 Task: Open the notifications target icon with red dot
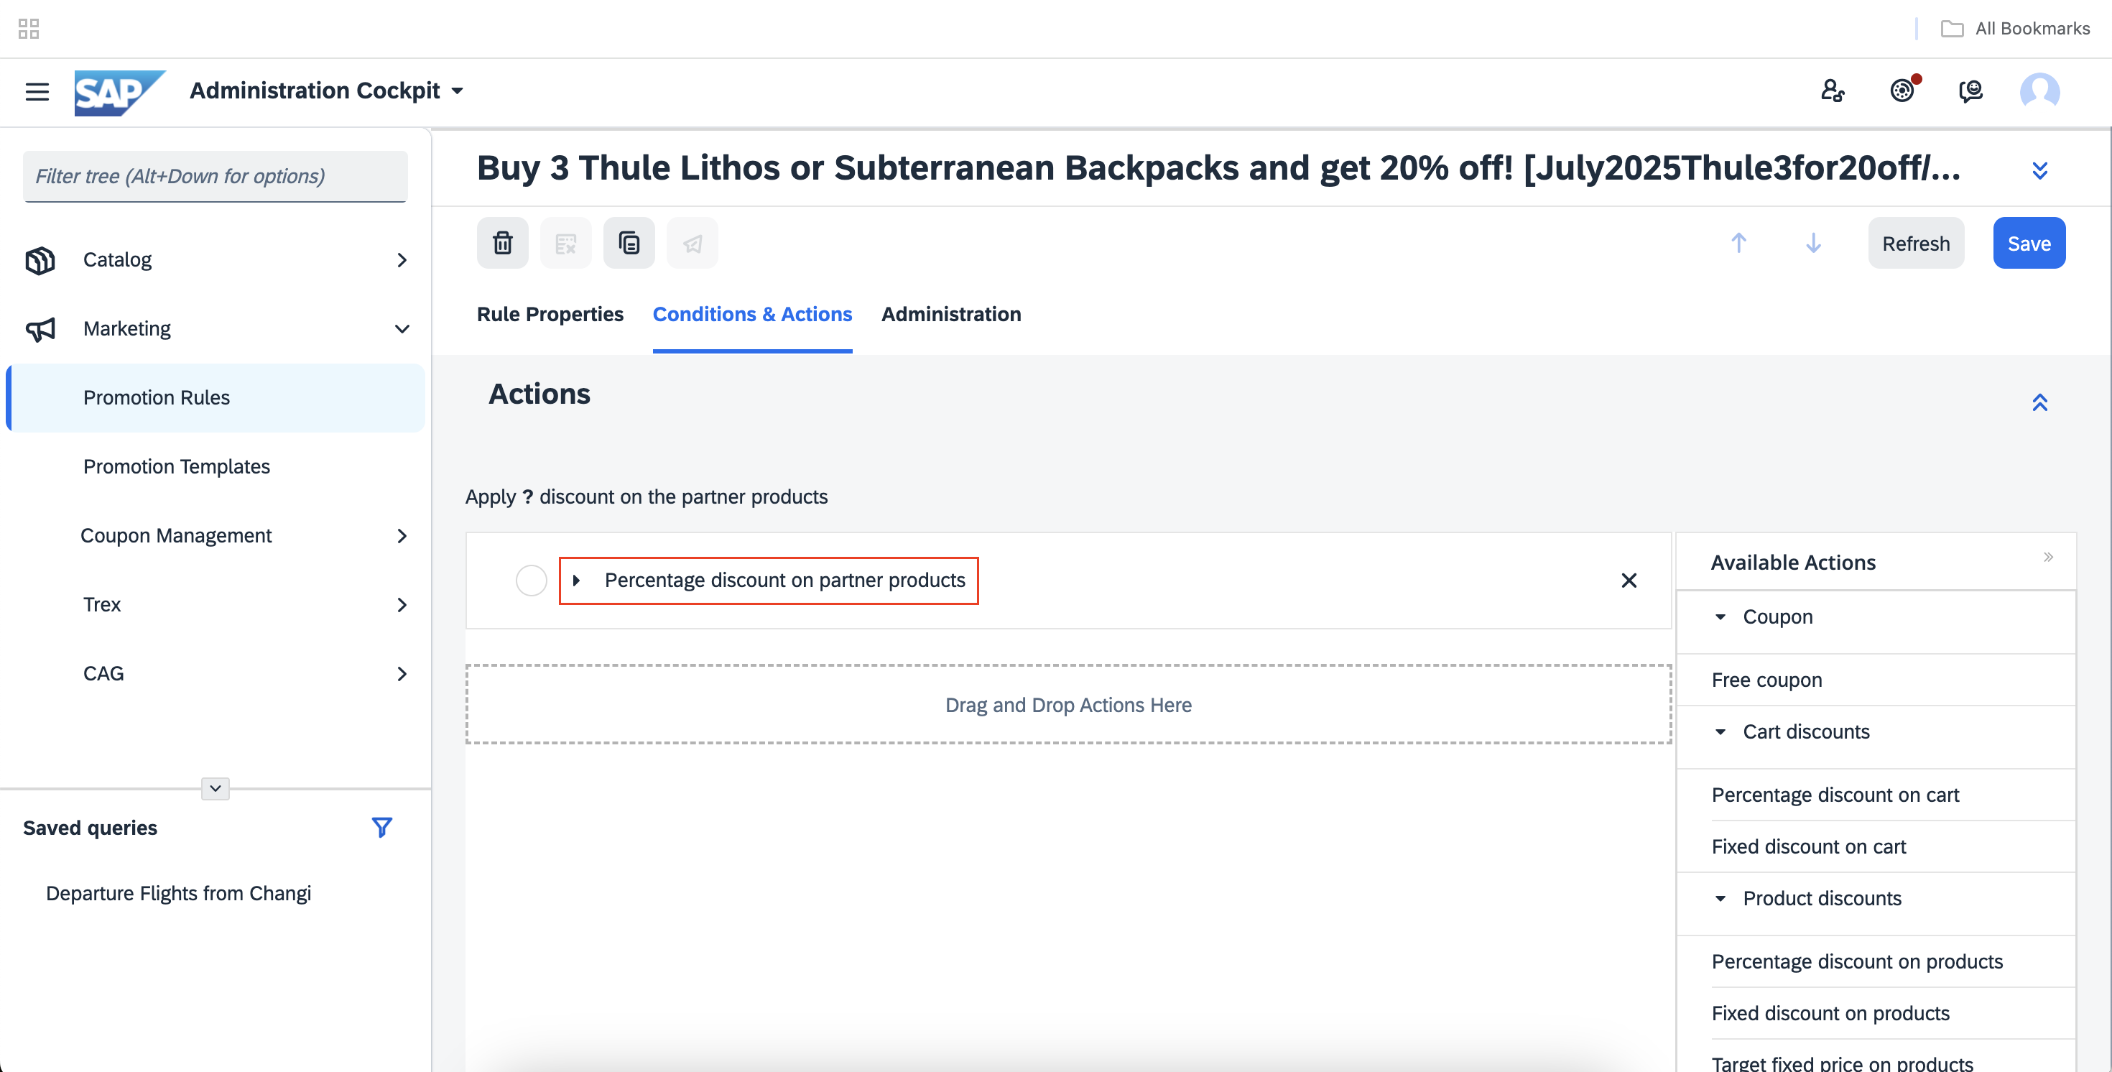[x=1903, y=89]
